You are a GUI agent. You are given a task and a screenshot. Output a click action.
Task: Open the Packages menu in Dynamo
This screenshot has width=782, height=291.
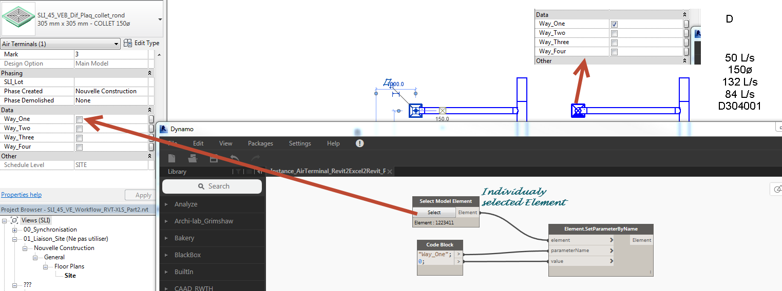[260, 143]
